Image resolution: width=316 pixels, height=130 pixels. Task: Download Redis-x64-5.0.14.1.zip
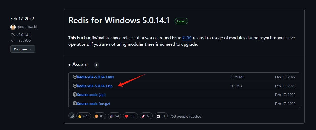click(x=95, y=86)
